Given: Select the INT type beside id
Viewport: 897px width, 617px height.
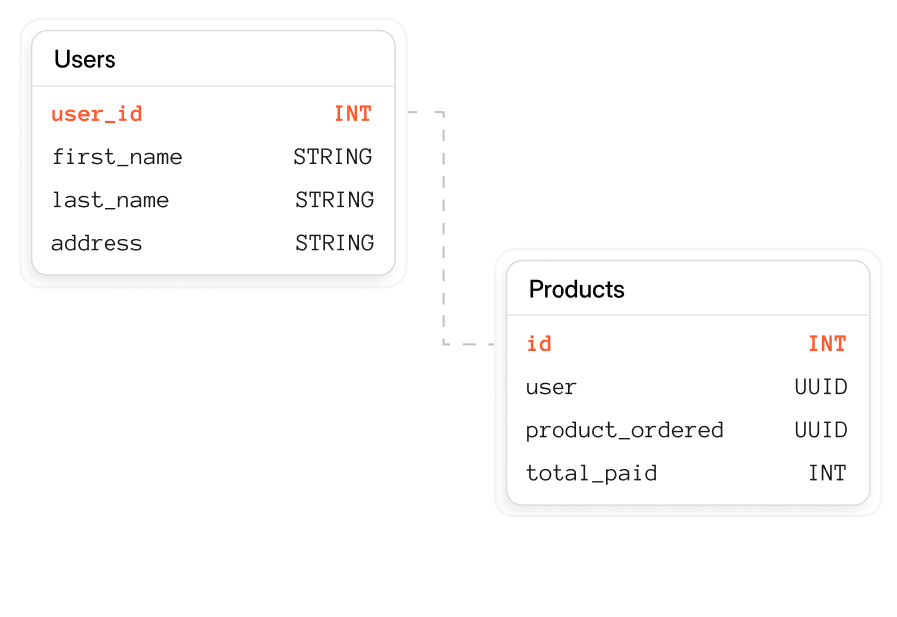Looking at the screenshot, I should click(827, 344).
